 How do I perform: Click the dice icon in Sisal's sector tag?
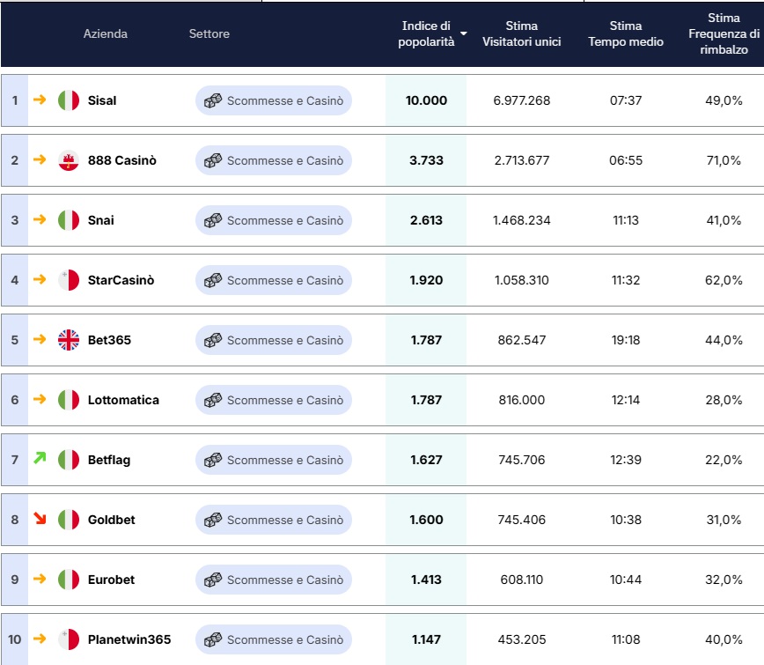213,100
